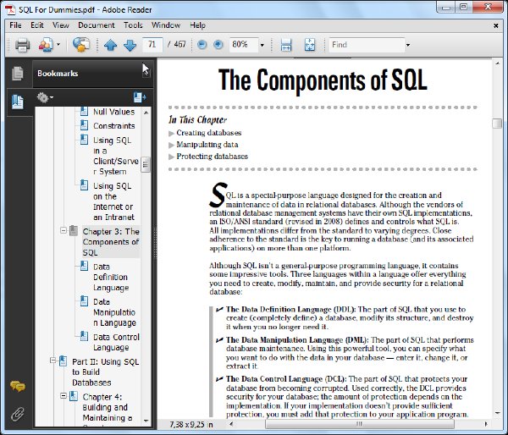
Task: Select the Data Manipulation Language bookmark
Action: pyautogui.click(x=114, y=312)
